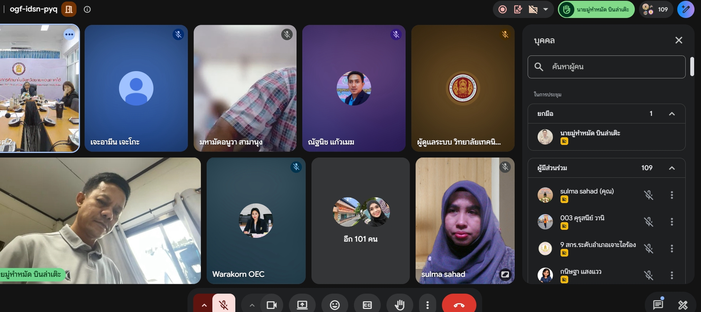Expand audio settings arrow beside microphone
The image size is (701, 312).
pyautogui.click(x=204, y=304)
